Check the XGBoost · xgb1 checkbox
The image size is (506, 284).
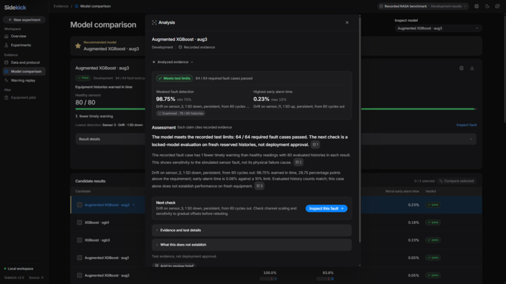point(79,223)
